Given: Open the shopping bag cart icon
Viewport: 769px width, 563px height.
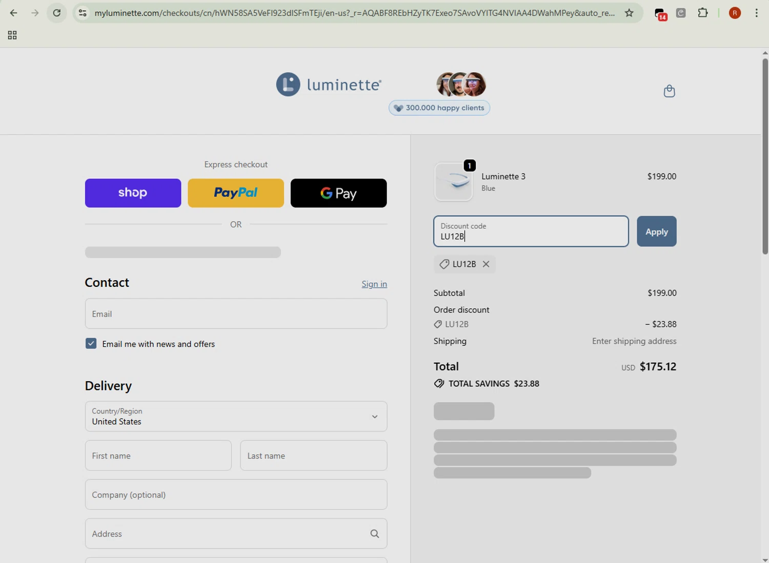Looking at the screenshot, I should (x=669, y=91).
